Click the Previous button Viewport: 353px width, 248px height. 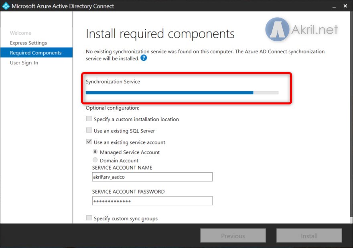point(233,236)
